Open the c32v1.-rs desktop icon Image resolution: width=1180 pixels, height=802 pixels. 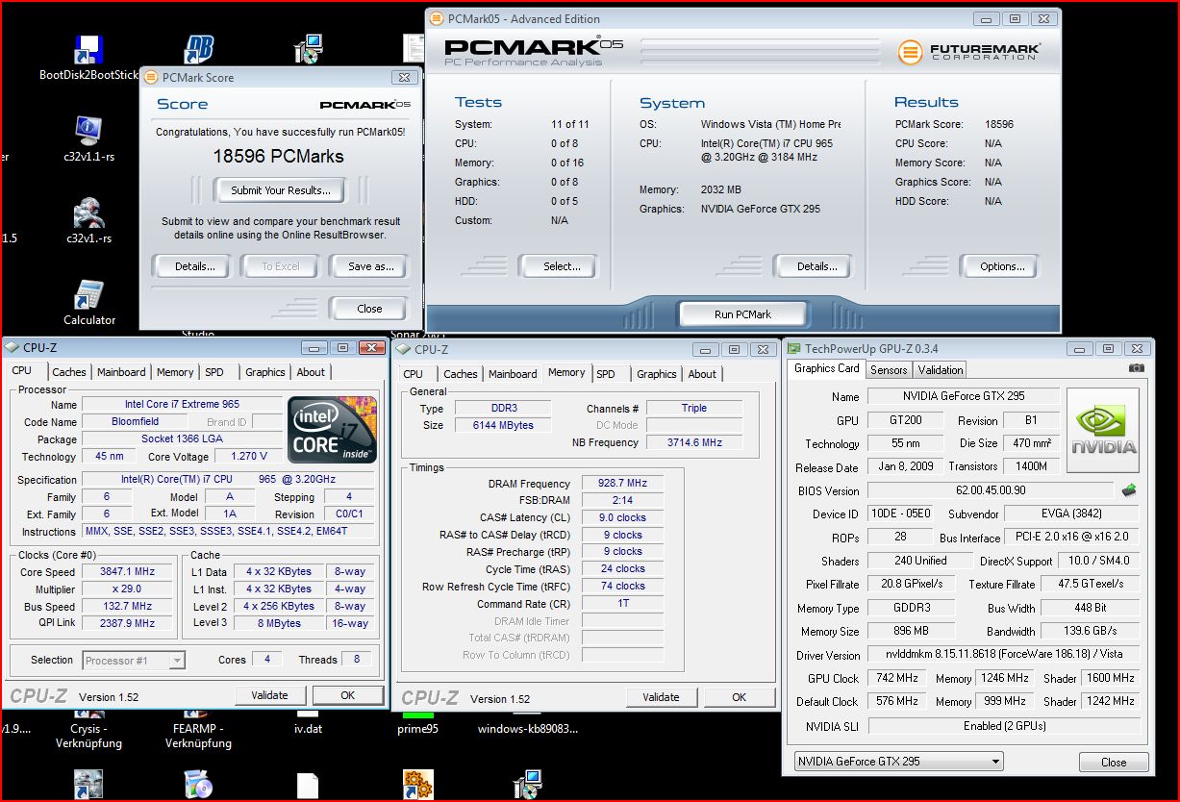89,221
